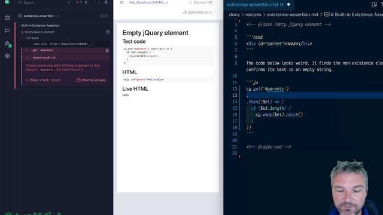Click the Built-in Existence breadcrumb symbol

pos(354,14)
